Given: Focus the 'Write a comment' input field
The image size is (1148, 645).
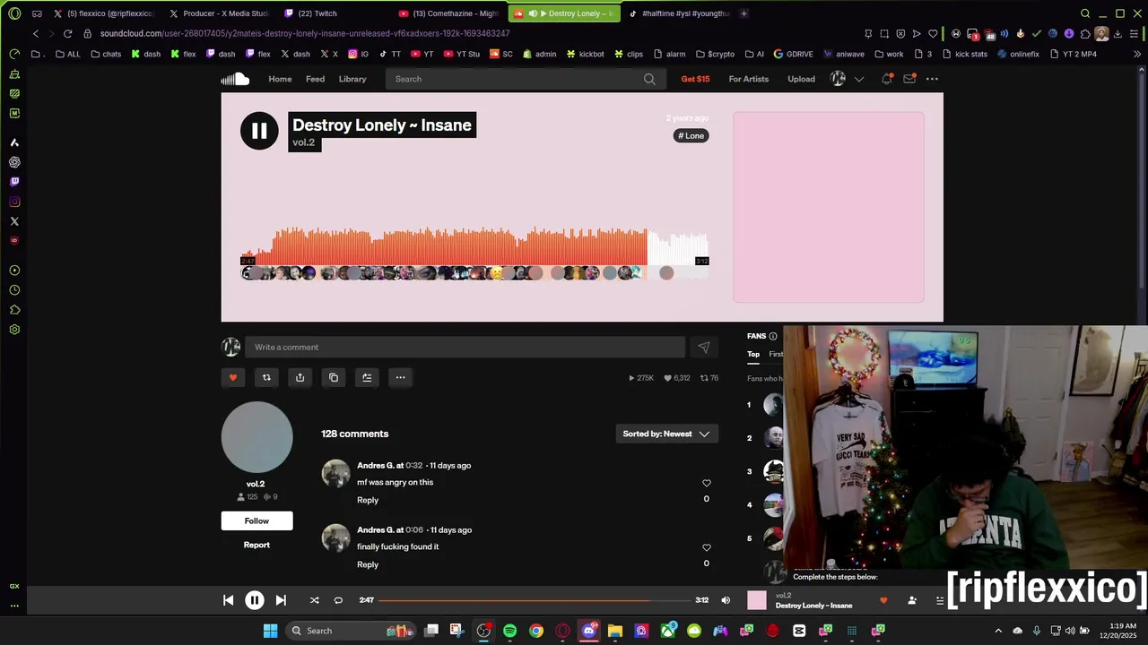Looking at the screenshot, I should 465,348.
